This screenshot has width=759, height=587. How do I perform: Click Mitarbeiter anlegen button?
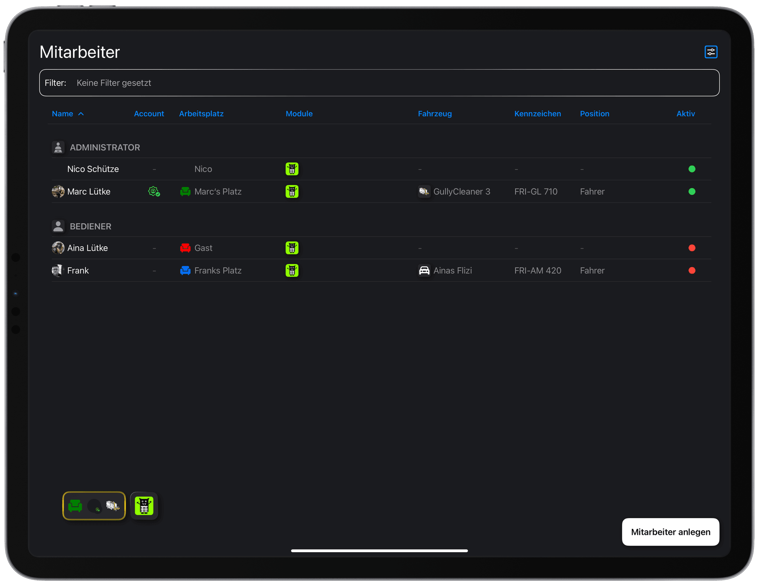(x=670, y=532)
